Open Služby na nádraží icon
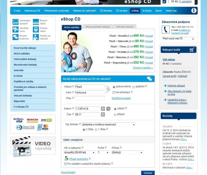 click(x=36, y=37)
